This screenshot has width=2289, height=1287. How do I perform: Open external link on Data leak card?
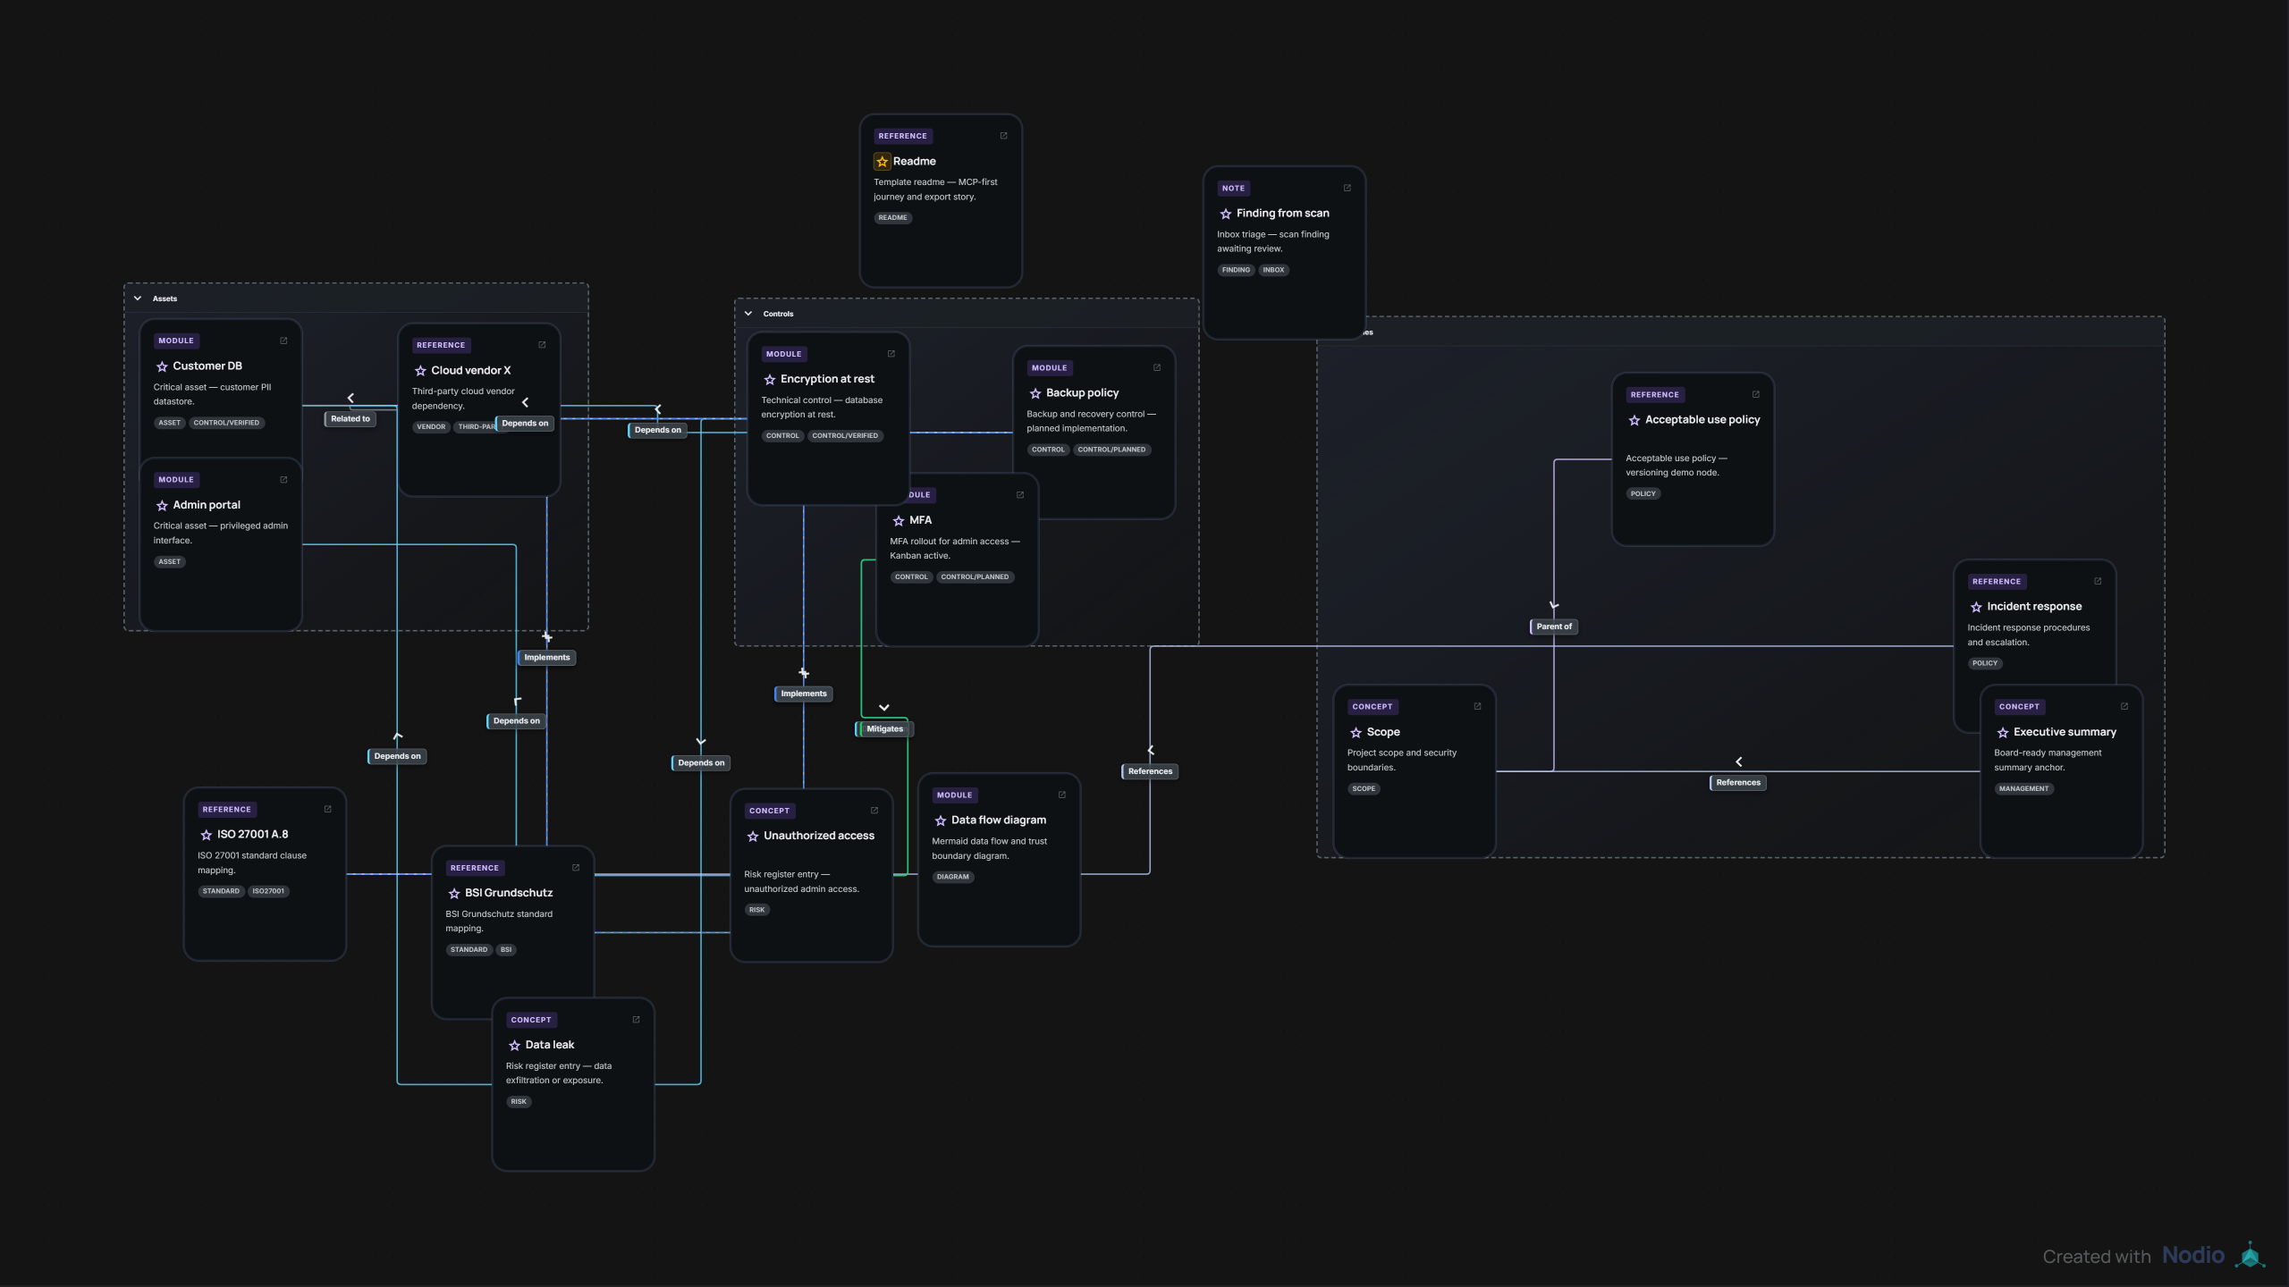pos(636,1020)
